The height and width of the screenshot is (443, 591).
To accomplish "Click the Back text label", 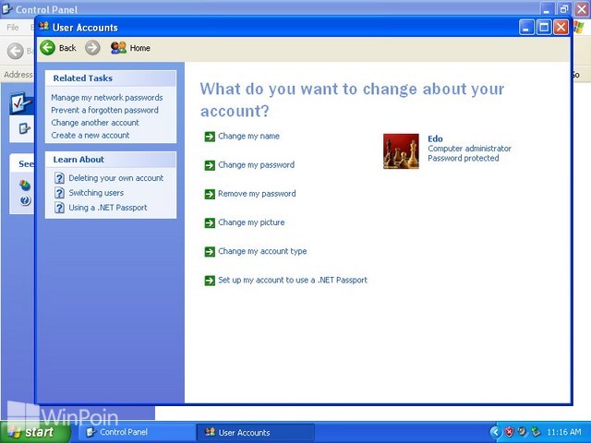I will click(67, 48).
